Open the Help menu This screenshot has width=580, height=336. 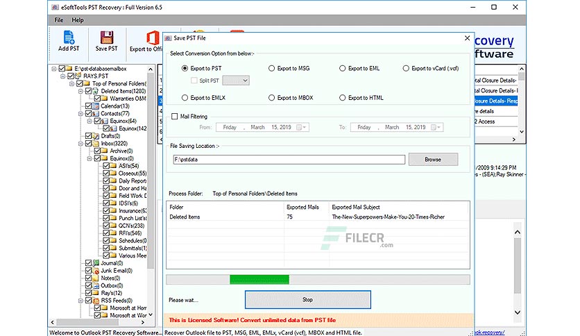[77, 20]
